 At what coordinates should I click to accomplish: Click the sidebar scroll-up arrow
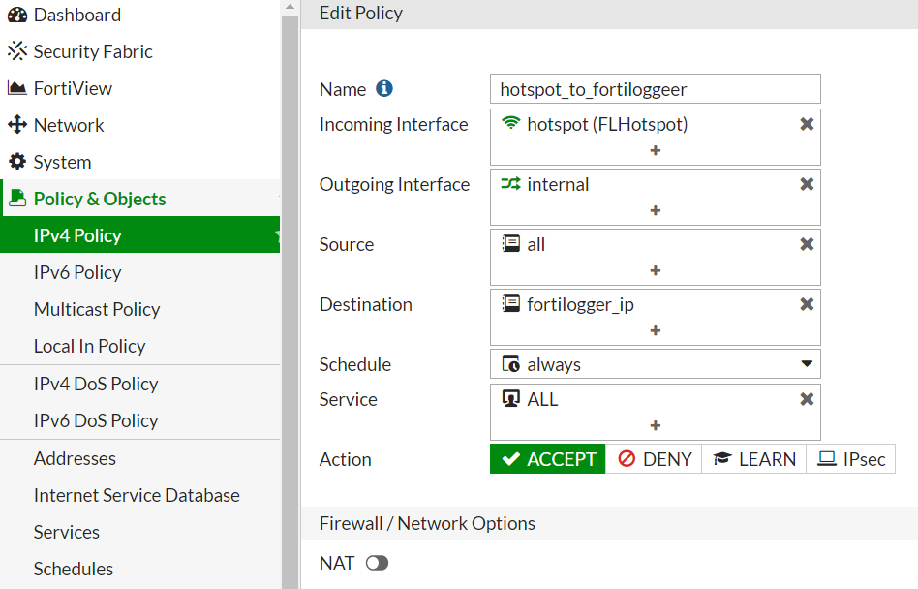tap(290, 7)
